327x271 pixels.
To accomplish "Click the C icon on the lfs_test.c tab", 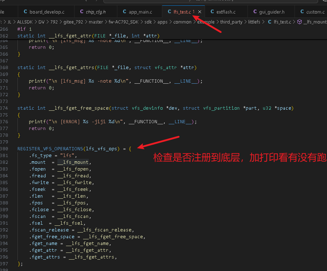I will pos(169,12).
